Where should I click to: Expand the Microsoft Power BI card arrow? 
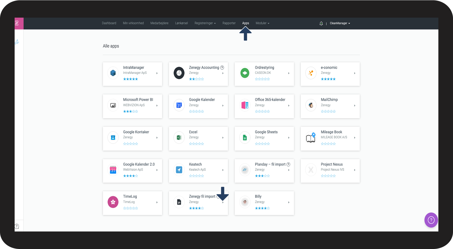(x=157, y=106)
